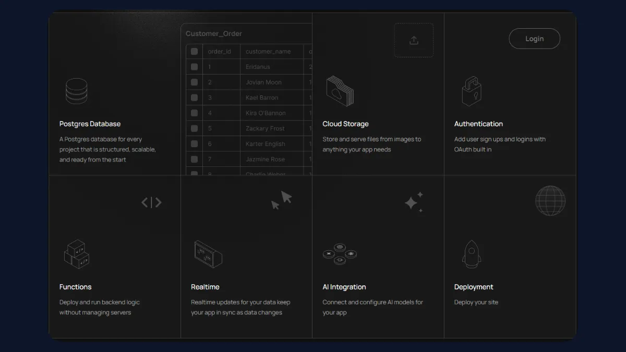
Task: Click the code brackets icon in Functions section
Action: coord(151,202)
